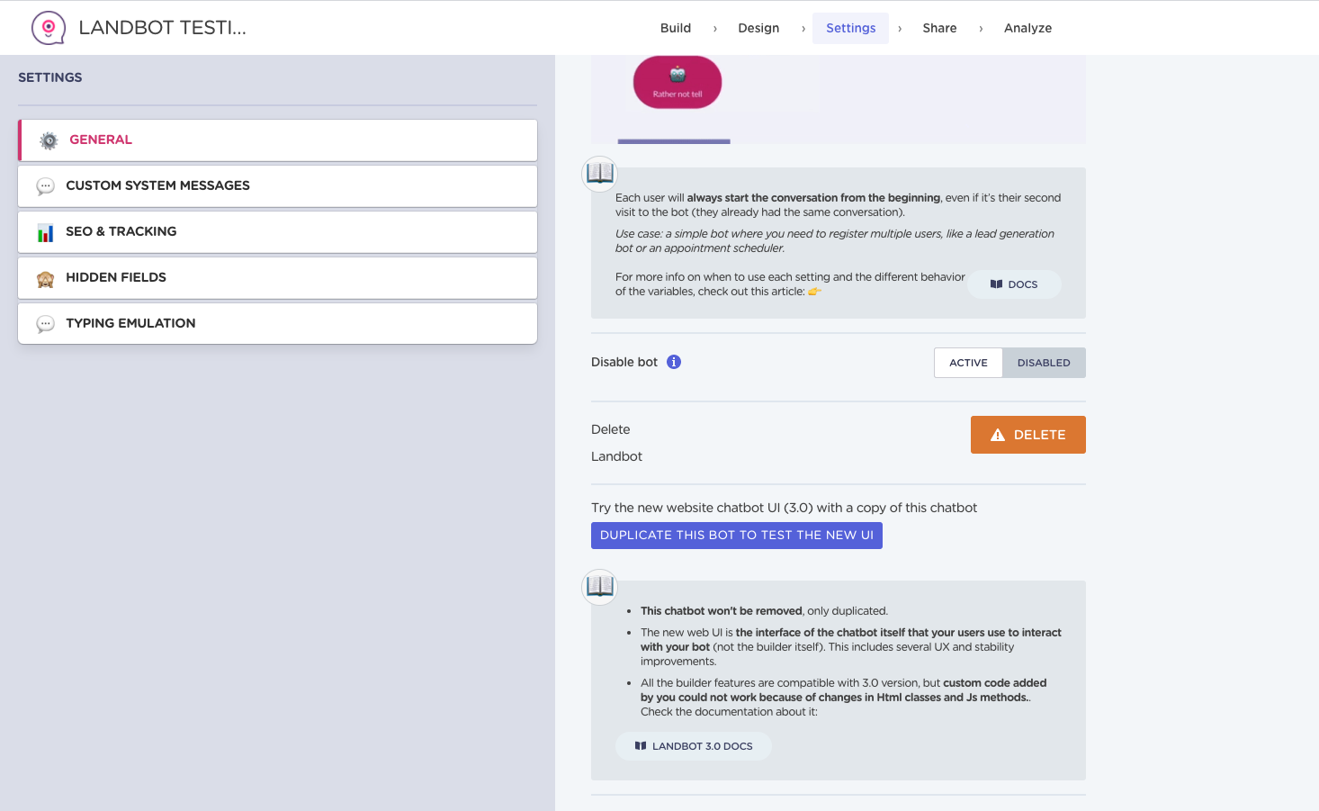
Task: Click the LANDBOT TESTI... bot title
Action: (x=163, y=28)
